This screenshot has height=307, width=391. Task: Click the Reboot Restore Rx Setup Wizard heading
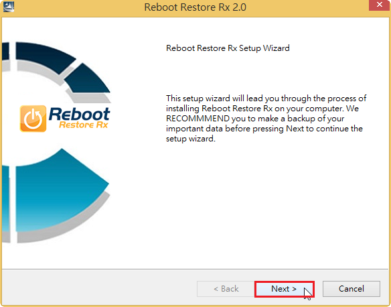(228, 48)
